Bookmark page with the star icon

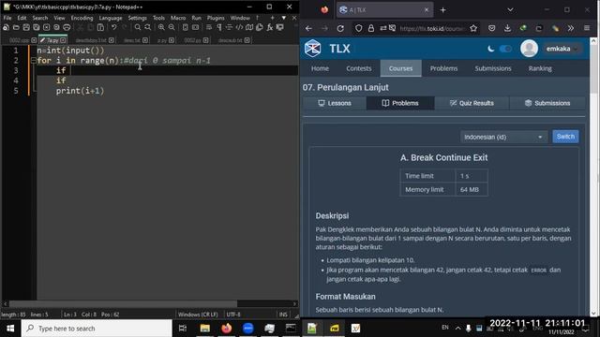pyautogui.click(x=473, y=28)
